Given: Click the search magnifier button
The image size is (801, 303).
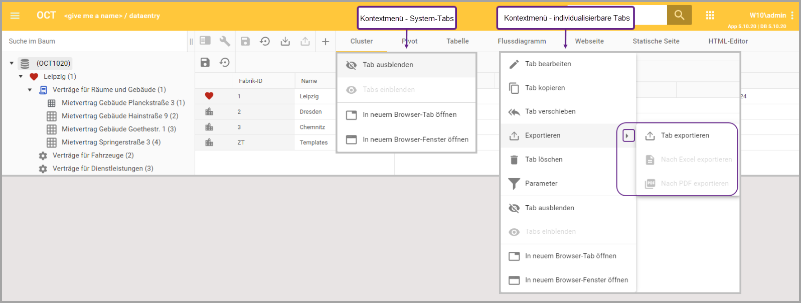Looking at the screenshot, I should pos(679,15).
